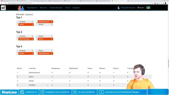Click the robot mascot site logo

(x=21, y=8)
